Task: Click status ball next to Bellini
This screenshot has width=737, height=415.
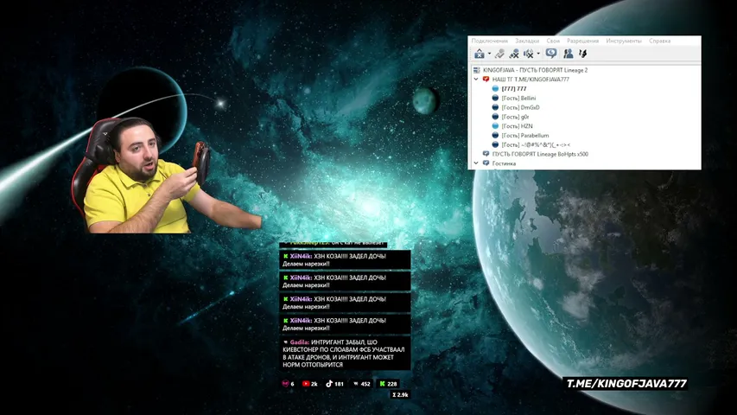Action: point(495,98)
